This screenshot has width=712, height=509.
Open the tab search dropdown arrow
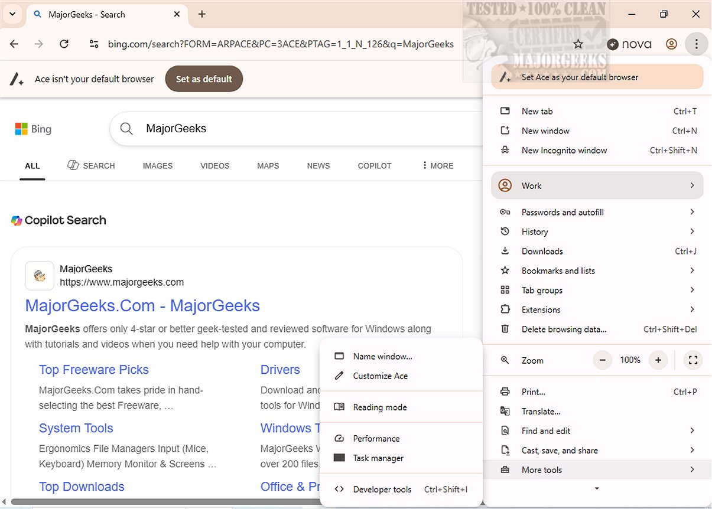[12, 14]
